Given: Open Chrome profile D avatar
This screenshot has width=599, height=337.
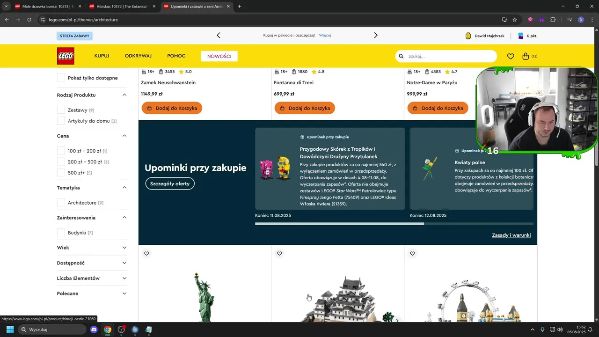Looking at the screenshot, I should coord(581,20).
